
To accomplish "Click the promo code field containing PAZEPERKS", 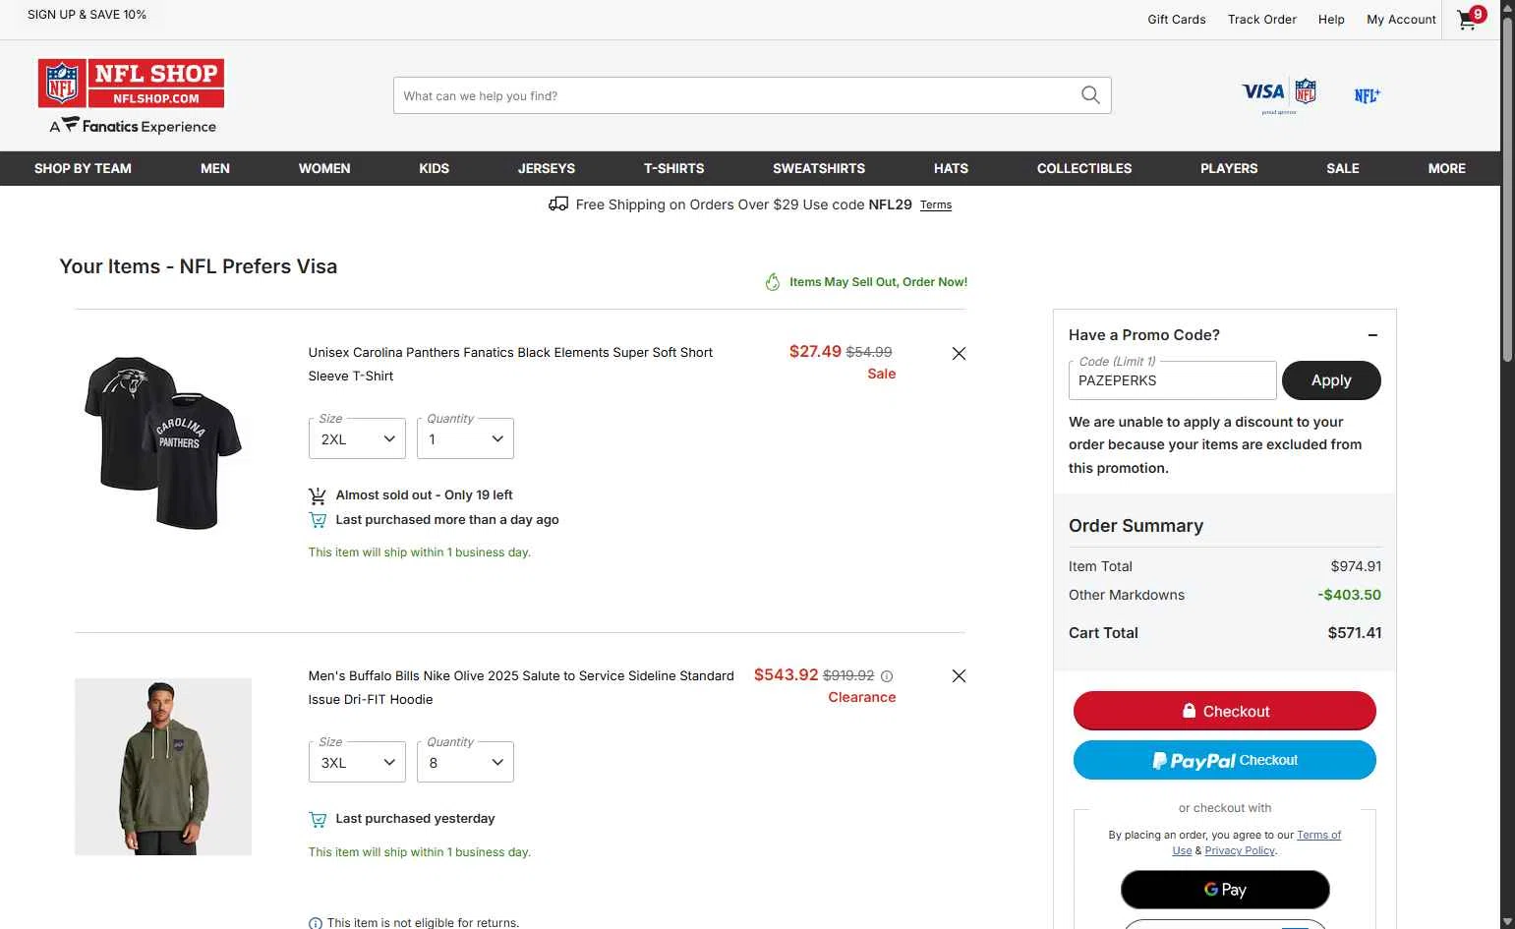I will pyautogui.click(x=1172, y=380).
